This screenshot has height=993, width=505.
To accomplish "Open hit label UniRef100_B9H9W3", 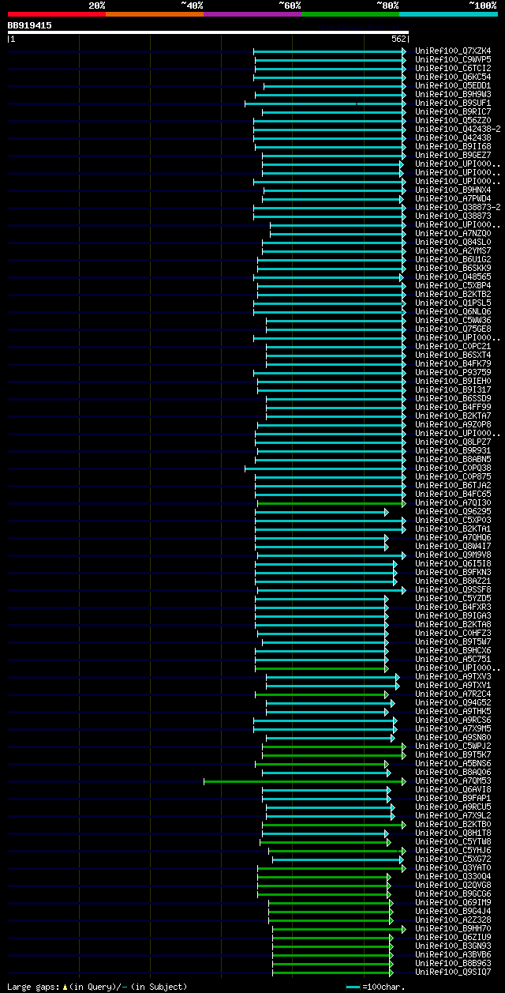I will point(453,94).
